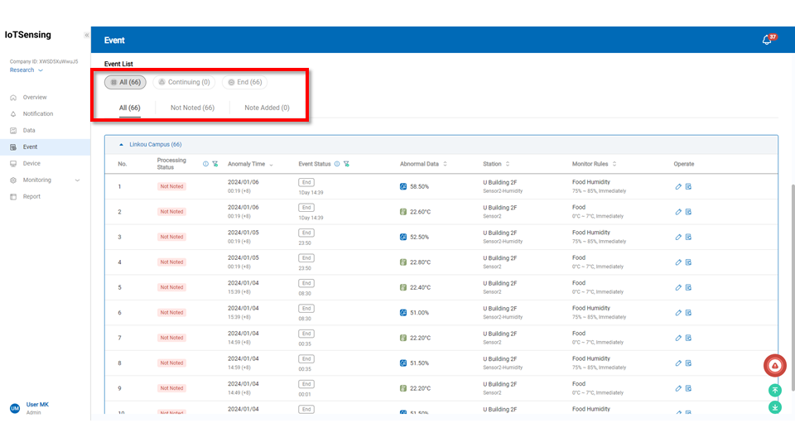
Task: Open the note icon for event 2
Action: coord(689,212)
